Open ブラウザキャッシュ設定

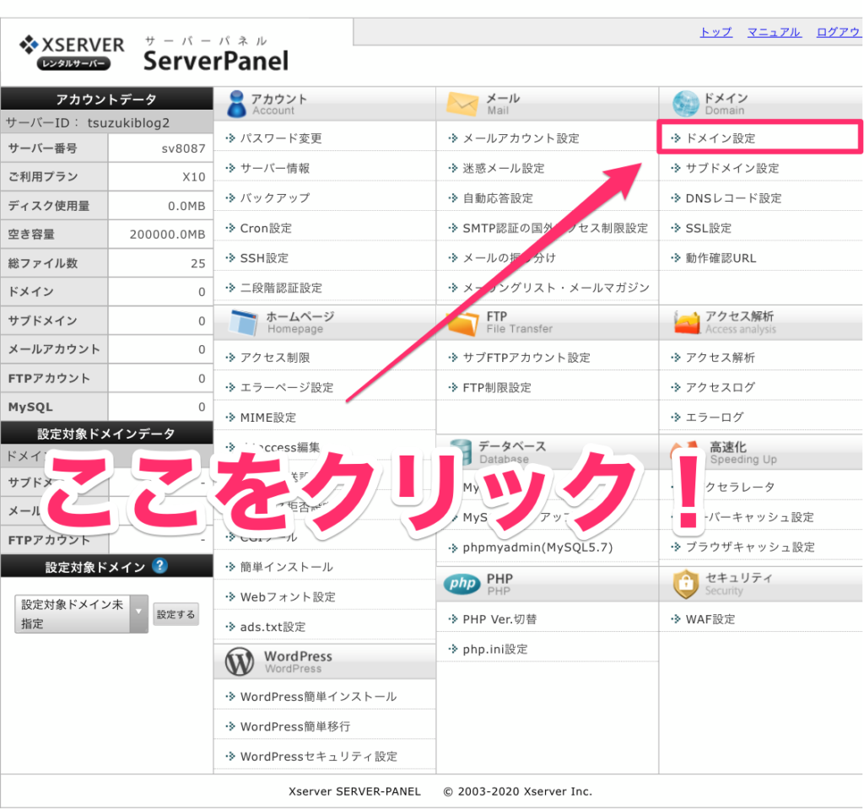(749, 547)
